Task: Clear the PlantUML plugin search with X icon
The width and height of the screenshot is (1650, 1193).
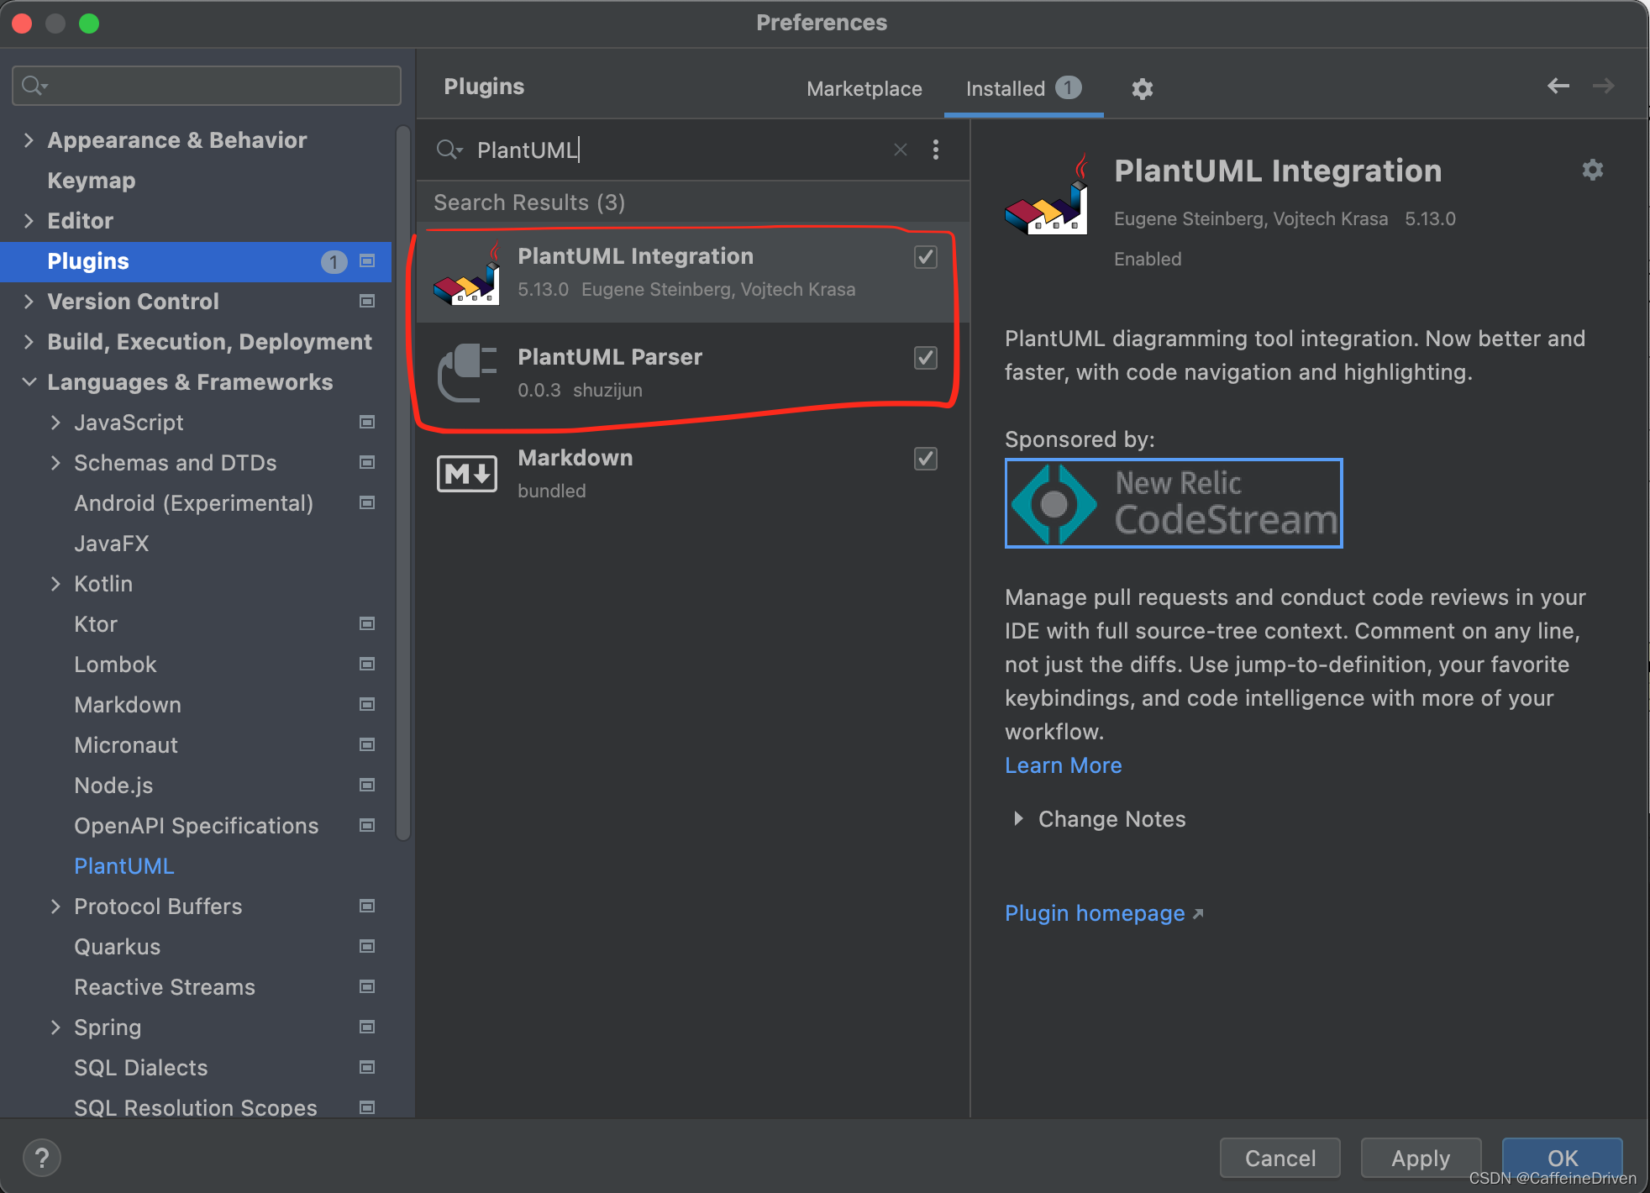Action: tap(901, 150)
